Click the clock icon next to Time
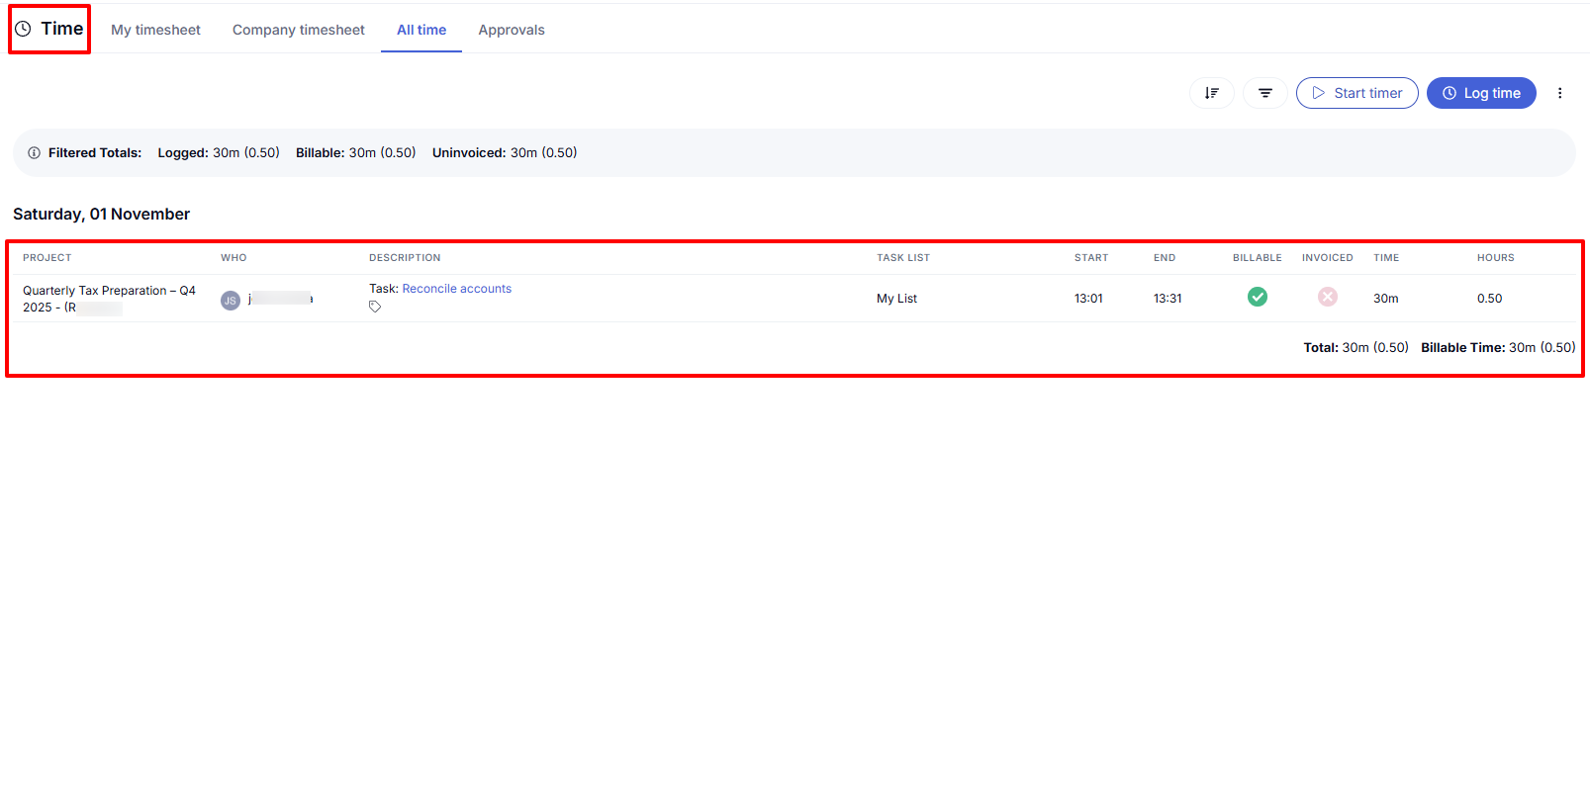 [23, 29]
